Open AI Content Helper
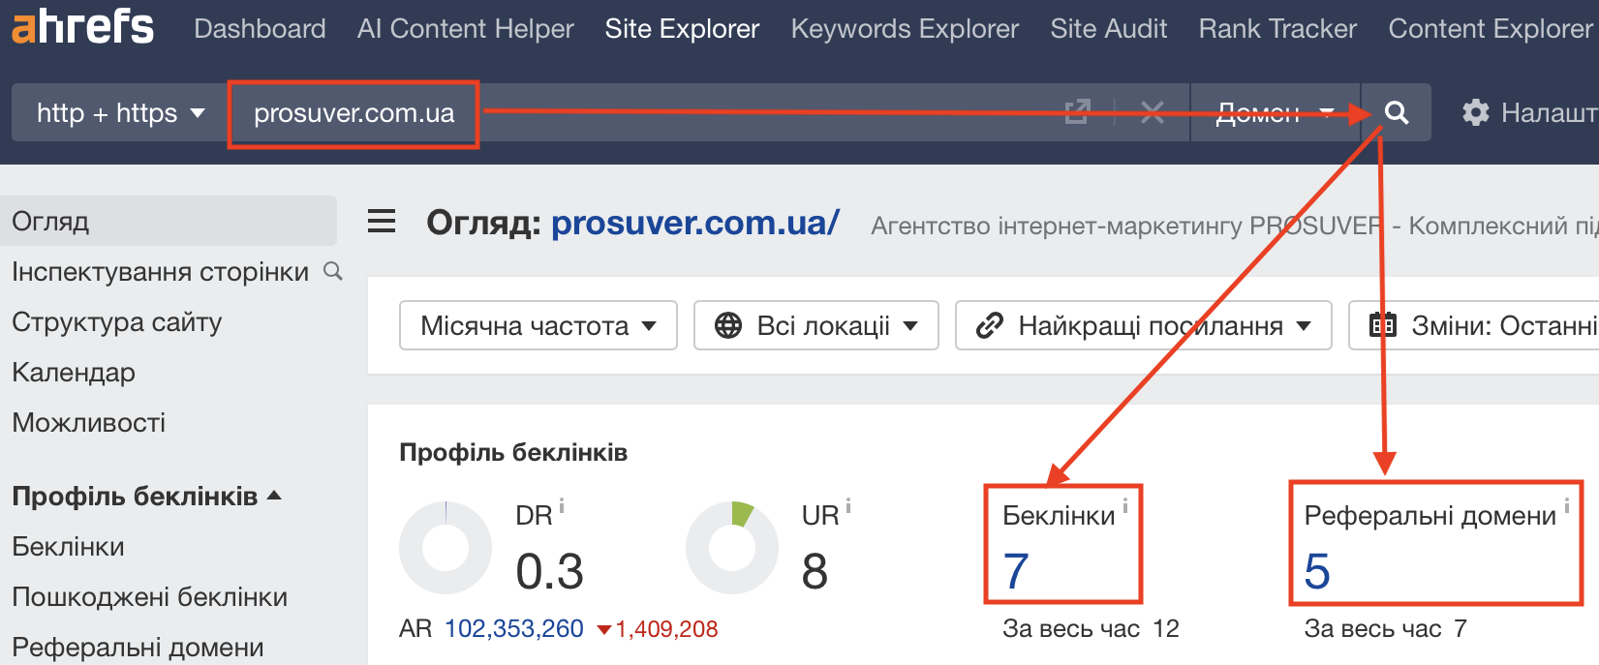The image size is (1599, 665). (x=465, y=29)
